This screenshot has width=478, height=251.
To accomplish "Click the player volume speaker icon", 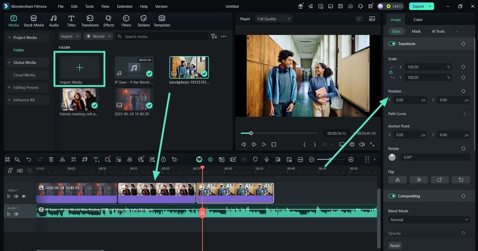I will click(362, 144).
